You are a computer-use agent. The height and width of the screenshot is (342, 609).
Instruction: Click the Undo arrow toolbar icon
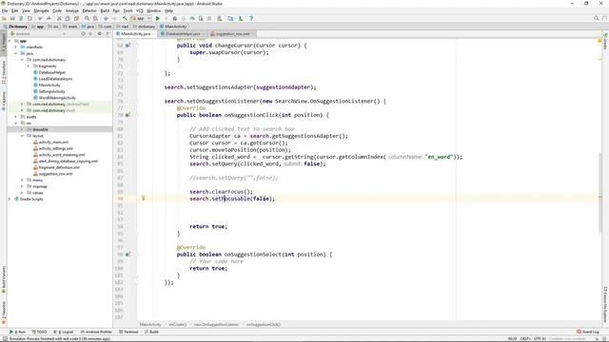pyautogui.click(x=40, y=18)
